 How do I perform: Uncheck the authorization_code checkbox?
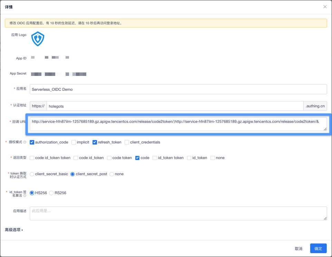pos(32,142)
